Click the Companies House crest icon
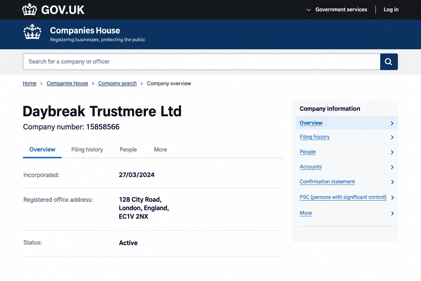The width and height of the screenshot is (421, 281). [x=32, y=32]
